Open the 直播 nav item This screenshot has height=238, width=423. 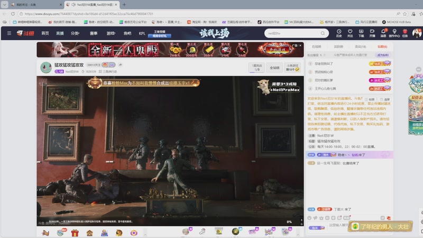[x=60, y=33]
